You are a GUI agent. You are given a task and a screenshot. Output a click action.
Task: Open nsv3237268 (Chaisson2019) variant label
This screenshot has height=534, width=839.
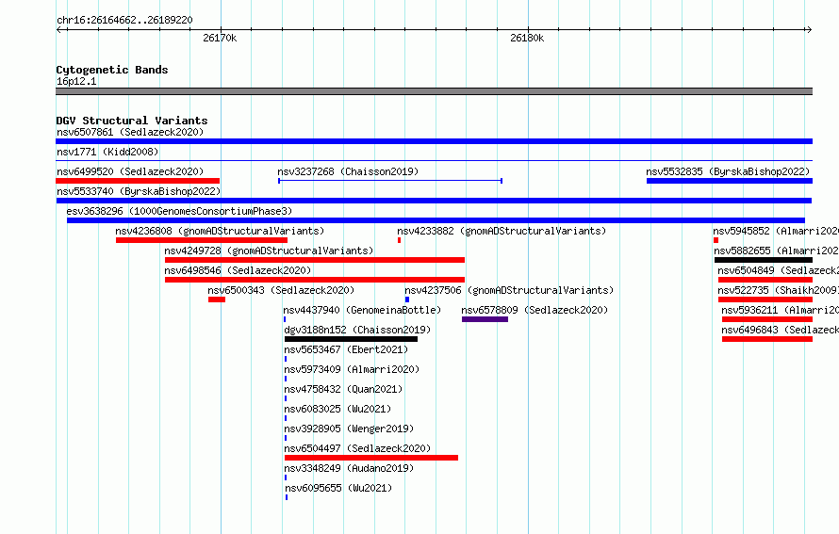[348, 171]
